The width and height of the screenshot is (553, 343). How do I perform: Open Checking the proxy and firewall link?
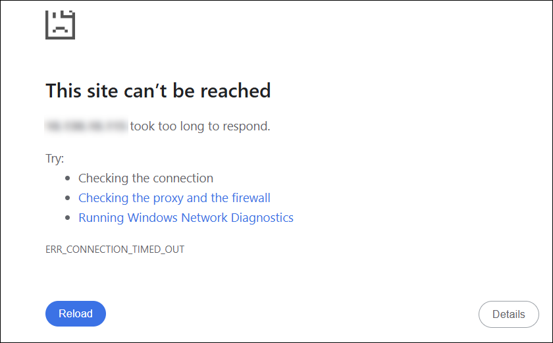pyautogui.click(x=174, y=198)
